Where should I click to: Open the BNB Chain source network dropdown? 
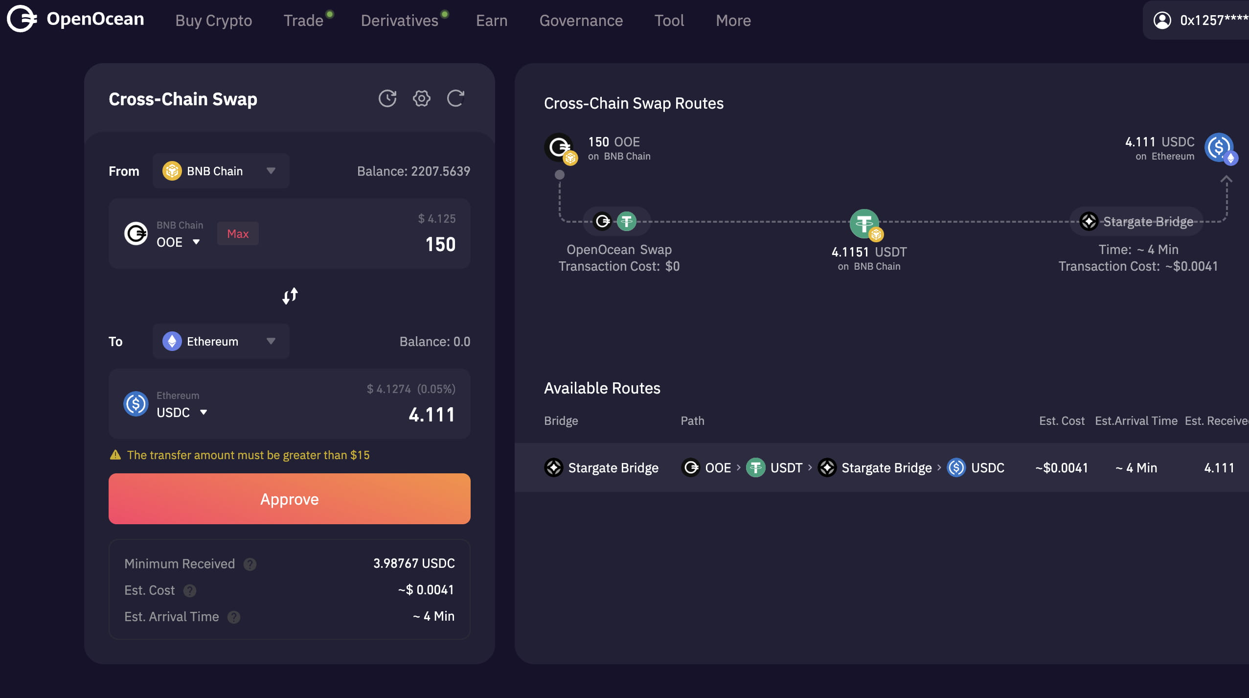click(x=221, y=171)
